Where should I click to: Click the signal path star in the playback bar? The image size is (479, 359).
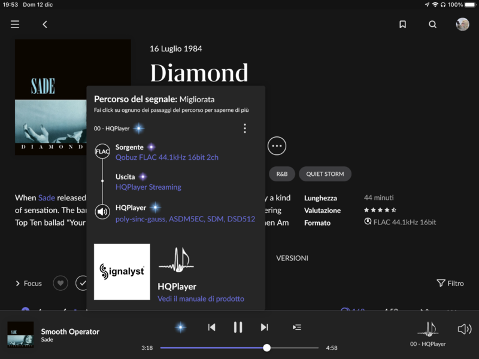180,327
